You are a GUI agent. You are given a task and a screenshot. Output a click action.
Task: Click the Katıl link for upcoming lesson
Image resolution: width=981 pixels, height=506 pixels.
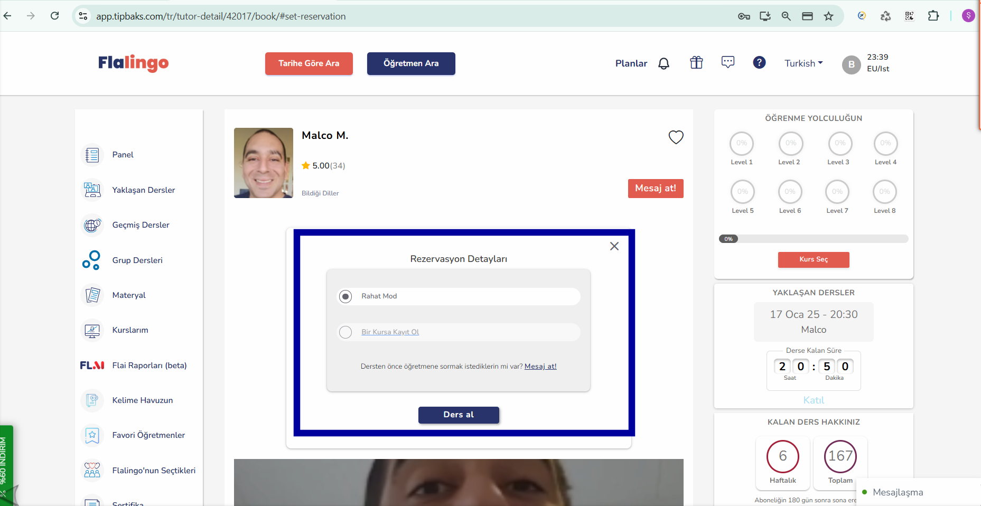click(814, 400)
